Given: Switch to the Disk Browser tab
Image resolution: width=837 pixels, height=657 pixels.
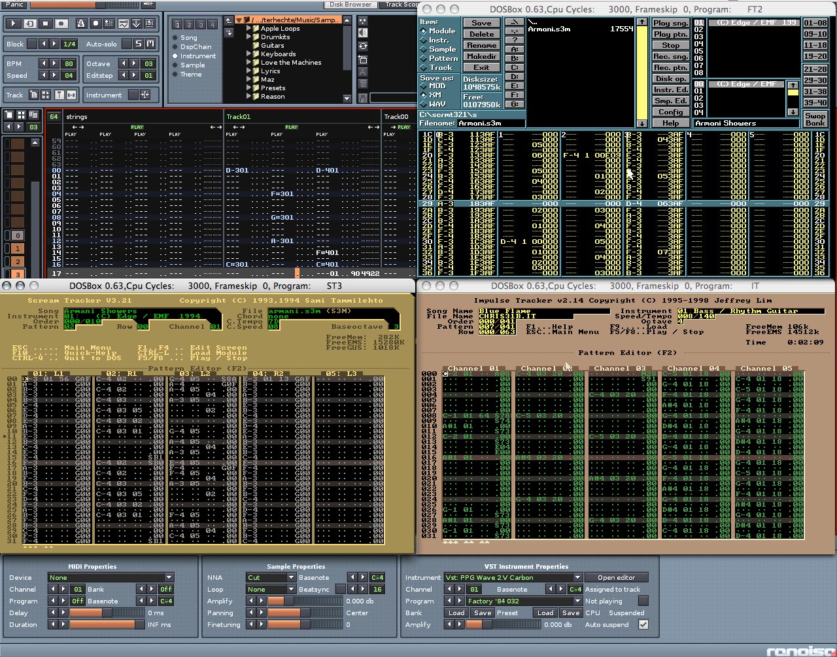Looking at the screenshot, I should [x=350, y=4].
